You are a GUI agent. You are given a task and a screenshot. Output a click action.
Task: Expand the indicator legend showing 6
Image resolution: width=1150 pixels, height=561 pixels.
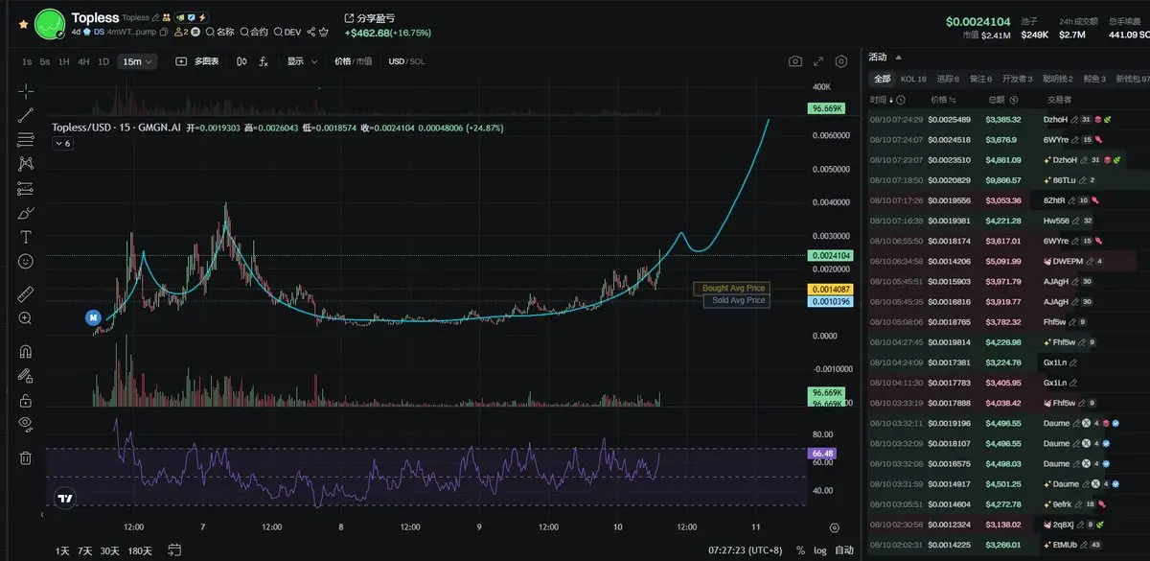click(x=62, y=143)
